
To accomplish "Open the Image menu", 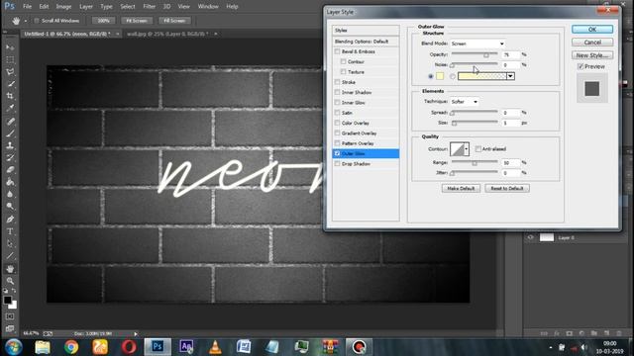I will [63, 7].
